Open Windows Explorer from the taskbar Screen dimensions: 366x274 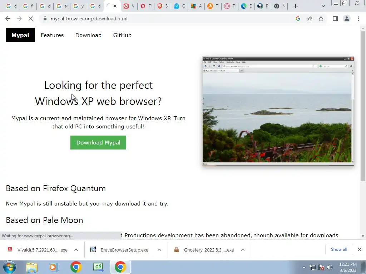tap(32, 267)
